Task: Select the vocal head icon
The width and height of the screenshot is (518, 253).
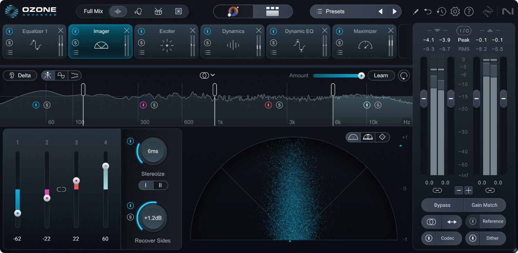Action: coord(138,11)
